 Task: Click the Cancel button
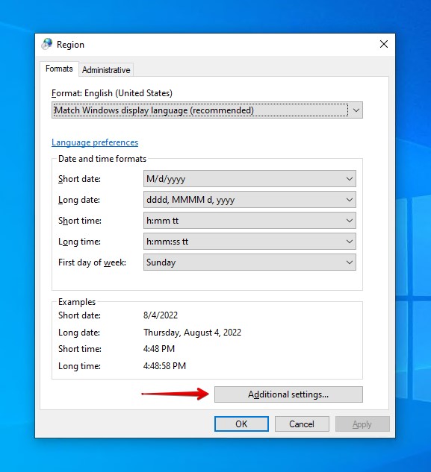pyautogui.click(x=302, y=424)
